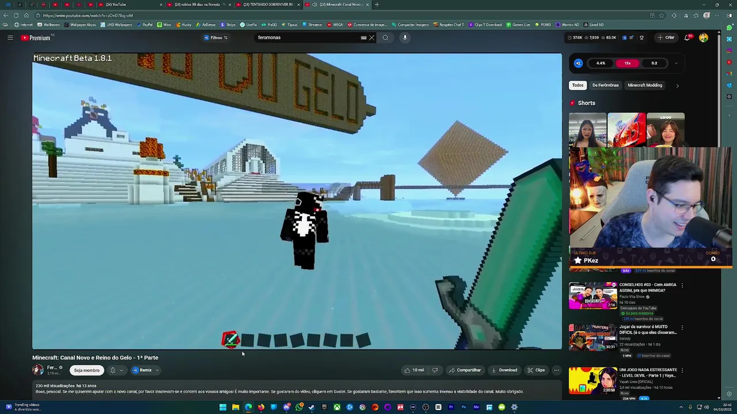Switch to TENTANDO SOBREVIVER 99 tab

tap(268, 5)
